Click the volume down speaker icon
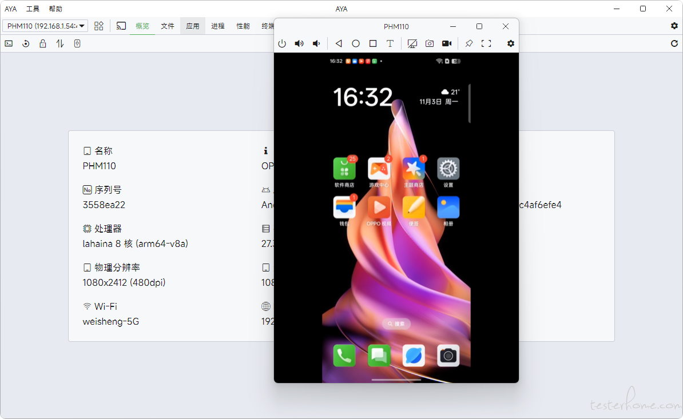 click(x=316, y=43)
